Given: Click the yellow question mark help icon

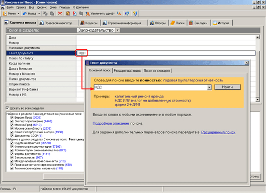Looking at the screenshot, I should pos(135,14).
